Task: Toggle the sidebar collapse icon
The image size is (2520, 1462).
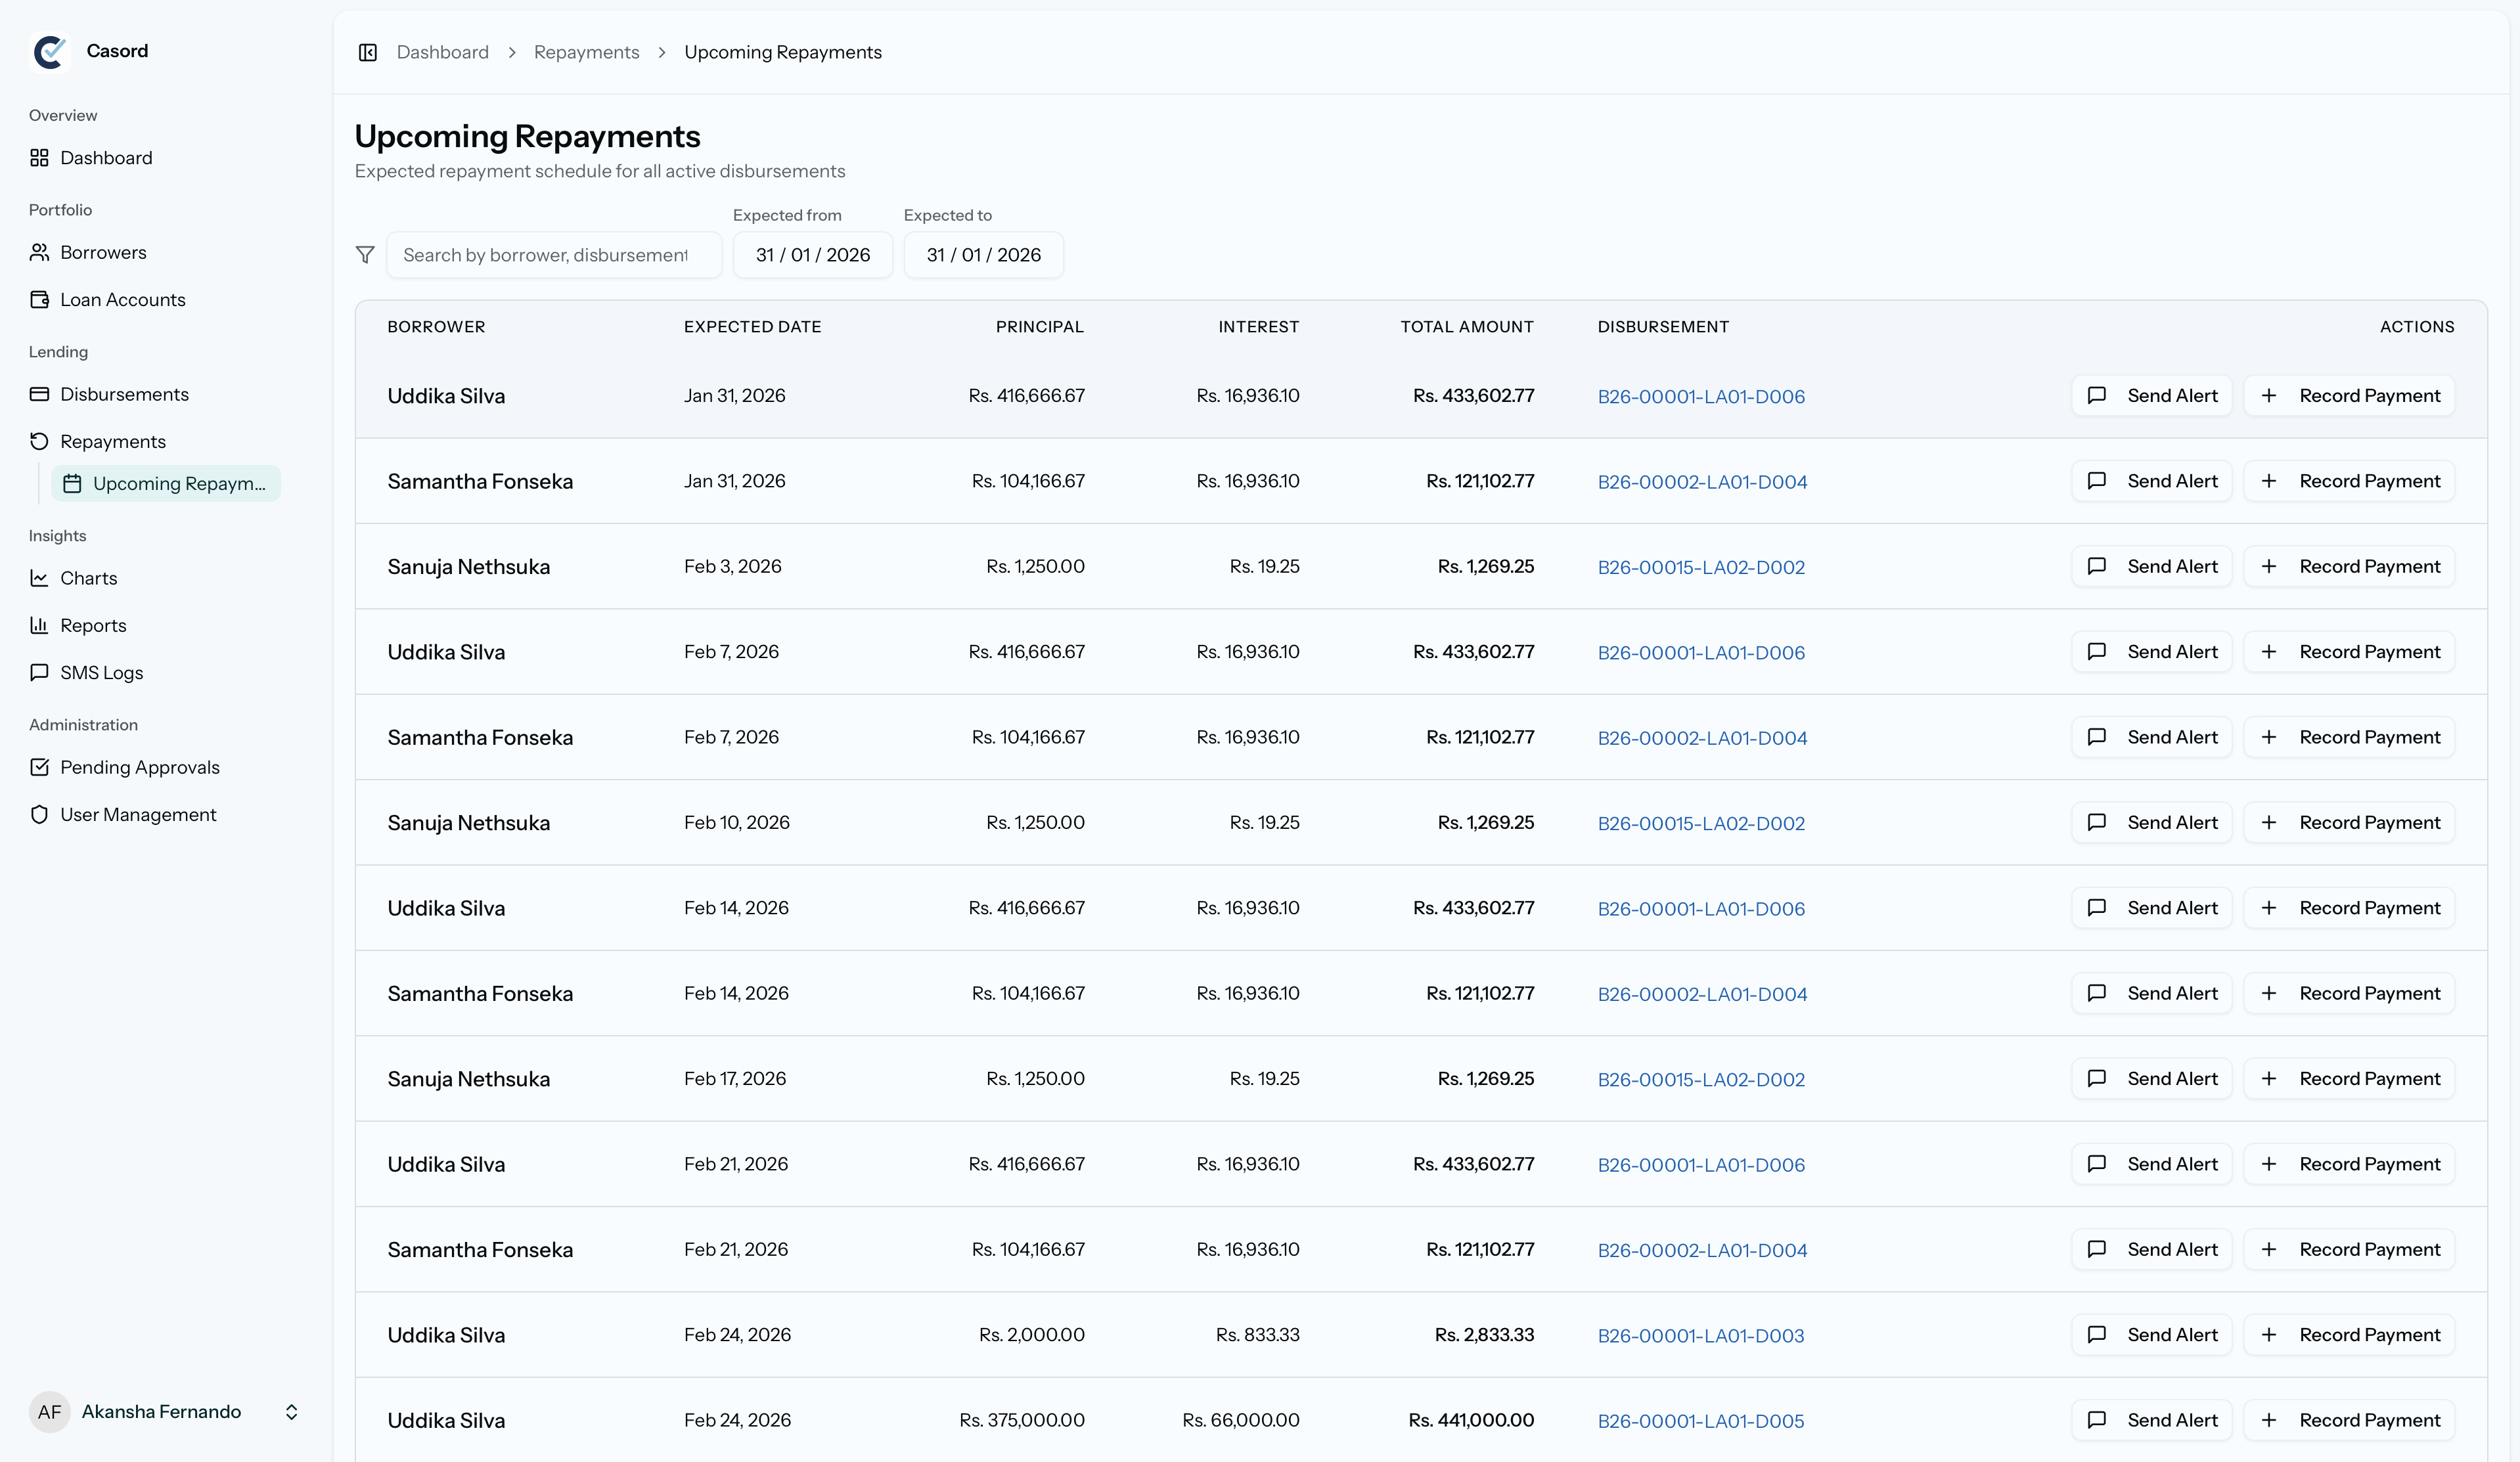Action: pos(367,52)
